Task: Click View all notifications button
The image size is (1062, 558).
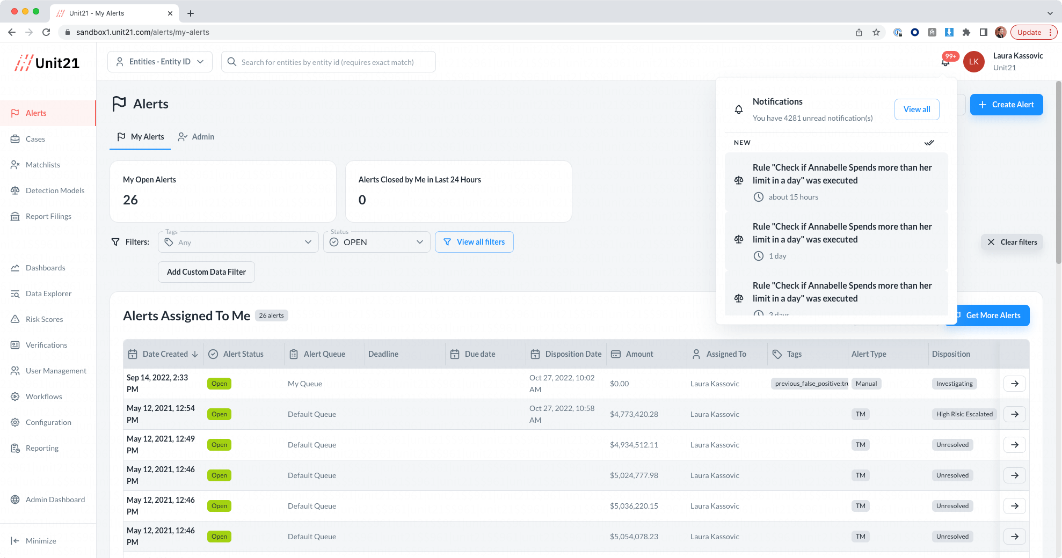Action: click(916, 109)
